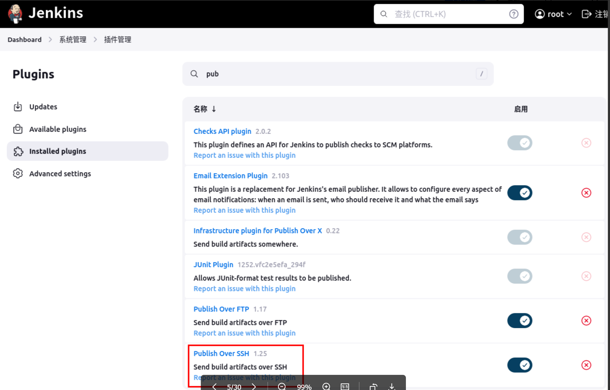The image size is (610, 390).
Task: Expand chevron after 系统管理 breadcrumb
Action: click(95, 40)
